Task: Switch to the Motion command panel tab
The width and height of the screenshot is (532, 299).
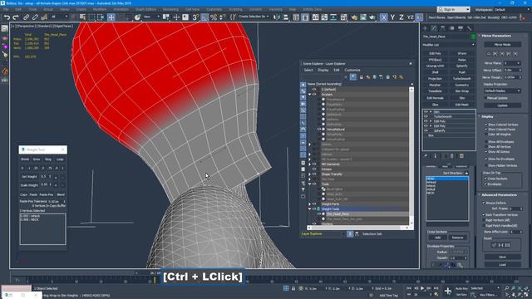Action: (x=451, y=28)
